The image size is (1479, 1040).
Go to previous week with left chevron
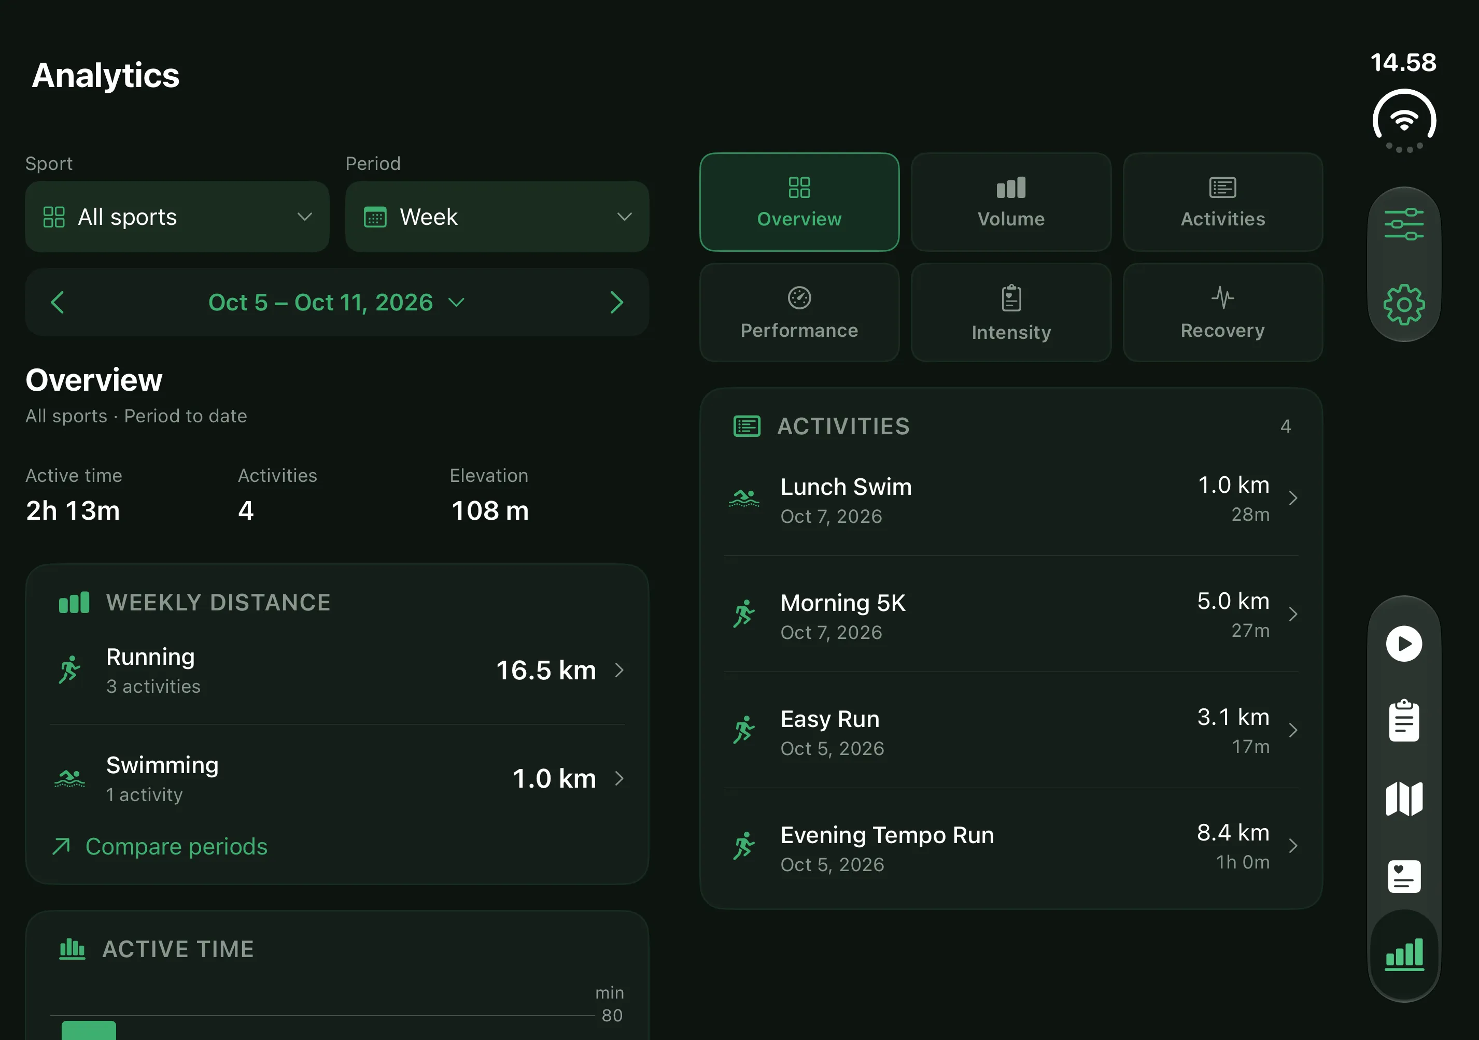pos(58,302)
